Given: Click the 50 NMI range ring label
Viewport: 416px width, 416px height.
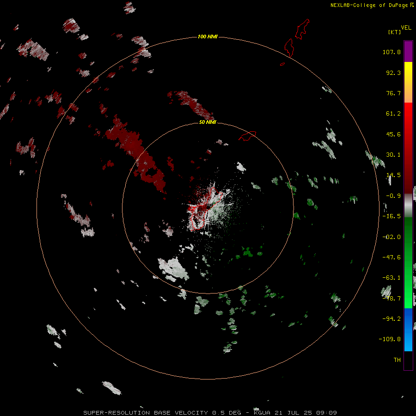Looking at the screenshot, I should click(208, 122).
